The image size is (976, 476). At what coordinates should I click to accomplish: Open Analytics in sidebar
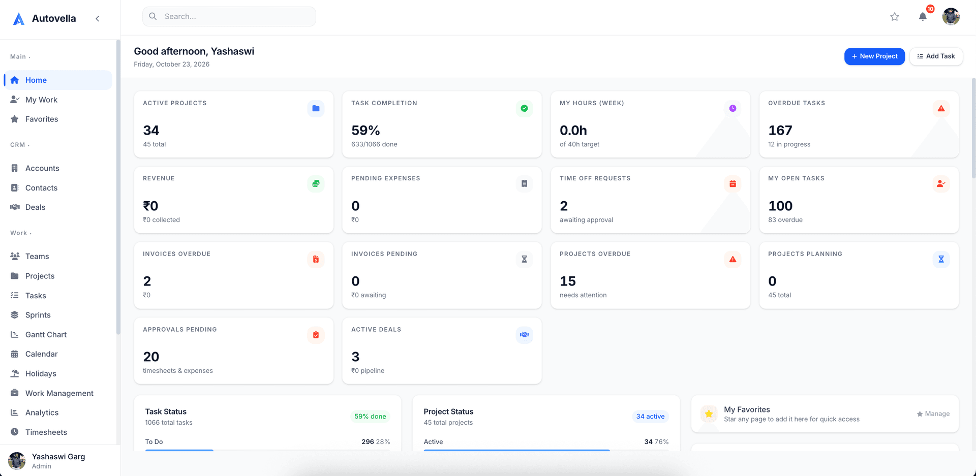[x=58, y=413]
